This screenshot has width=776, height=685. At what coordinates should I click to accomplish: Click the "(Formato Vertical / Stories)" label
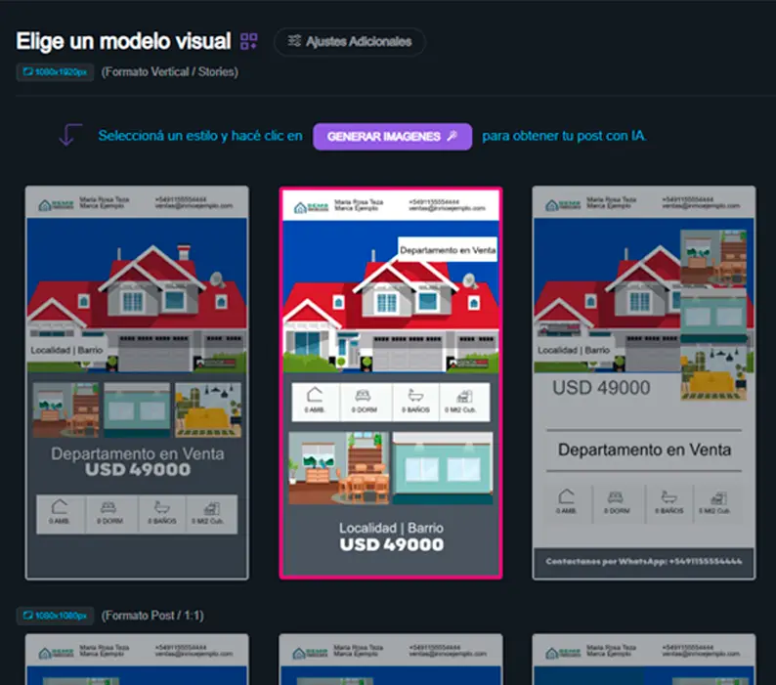170,72
